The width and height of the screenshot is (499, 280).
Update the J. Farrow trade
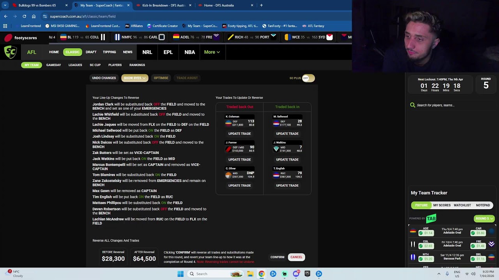(239, 159)
